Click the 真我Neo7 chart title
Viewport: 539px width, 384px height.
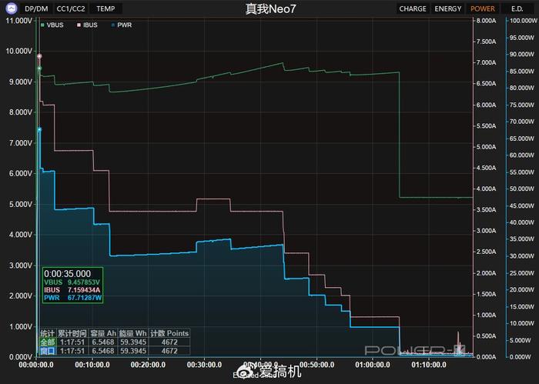270,8
